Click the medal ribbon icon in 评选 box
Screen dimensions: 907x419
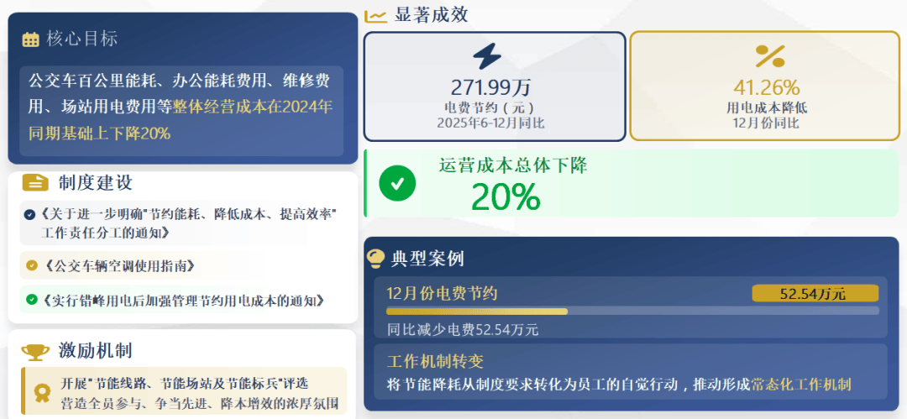tap(42, 392)
